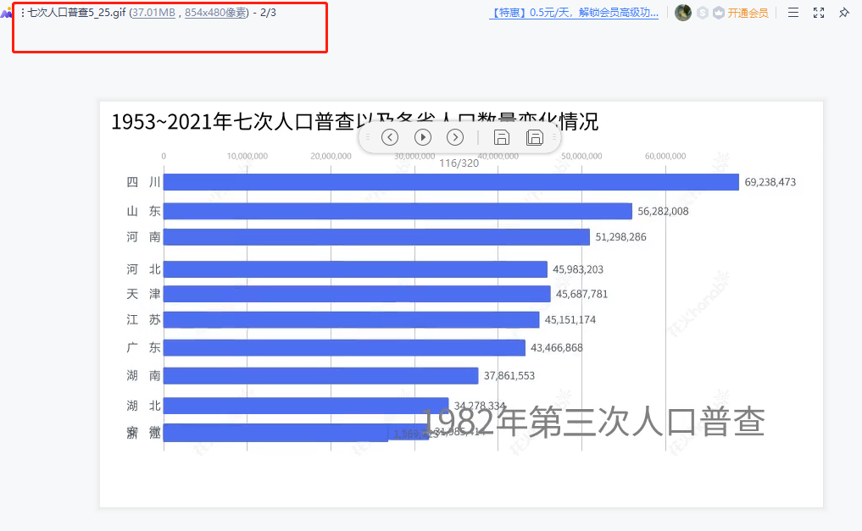Click the 37.01MB file size link
Image resolution: width=862 pixels, height=531 pixels.
[x=154, y=13]
